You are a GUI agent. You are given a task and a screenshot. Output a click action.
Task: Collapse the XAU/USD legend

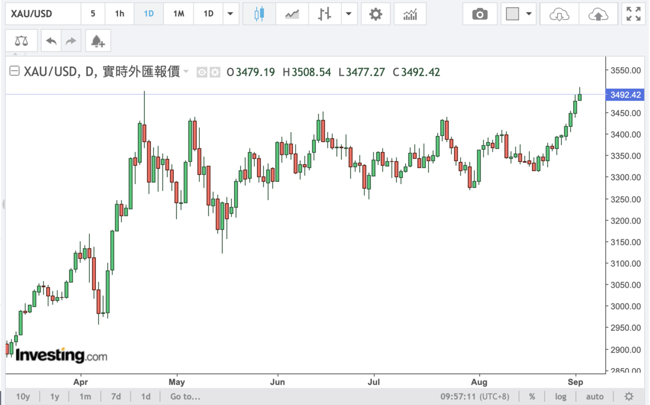[x=15, y=71]
